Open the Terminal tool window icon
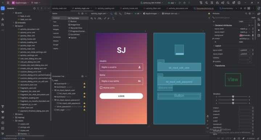 [3, 128]
